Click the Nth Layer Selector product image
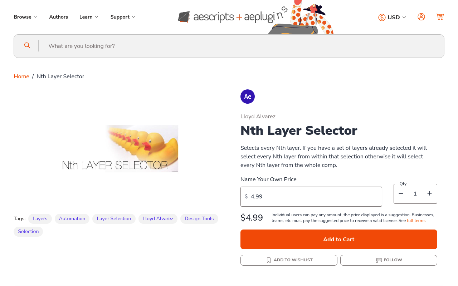 point(120,148)
